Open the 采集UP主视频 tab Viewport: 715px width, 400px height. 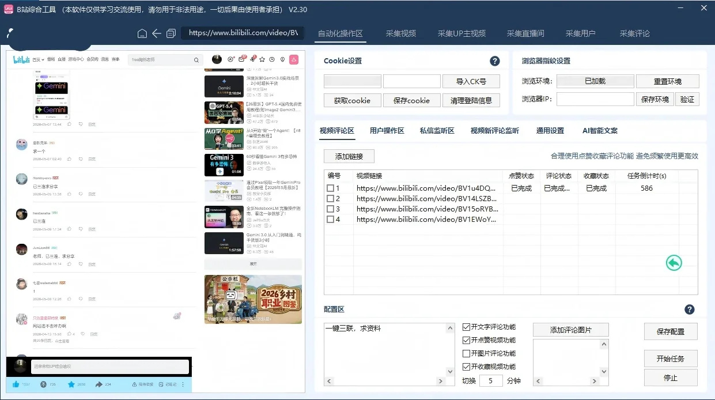pyautogui.click(x=461, y=33)
